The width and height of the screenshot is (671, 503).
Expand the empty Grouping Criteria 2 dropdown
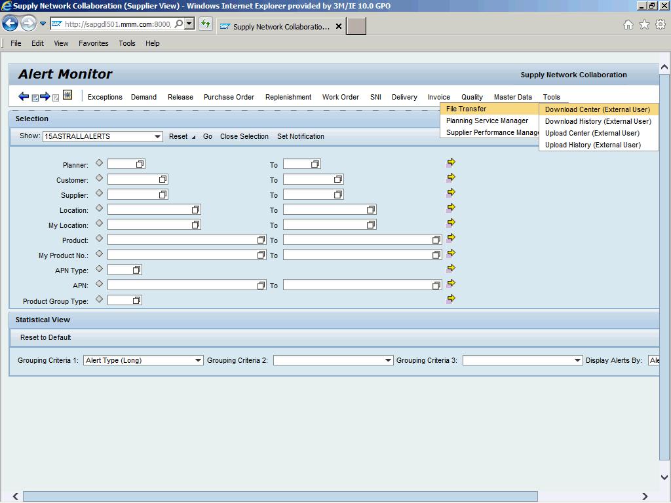coord(388,361)
